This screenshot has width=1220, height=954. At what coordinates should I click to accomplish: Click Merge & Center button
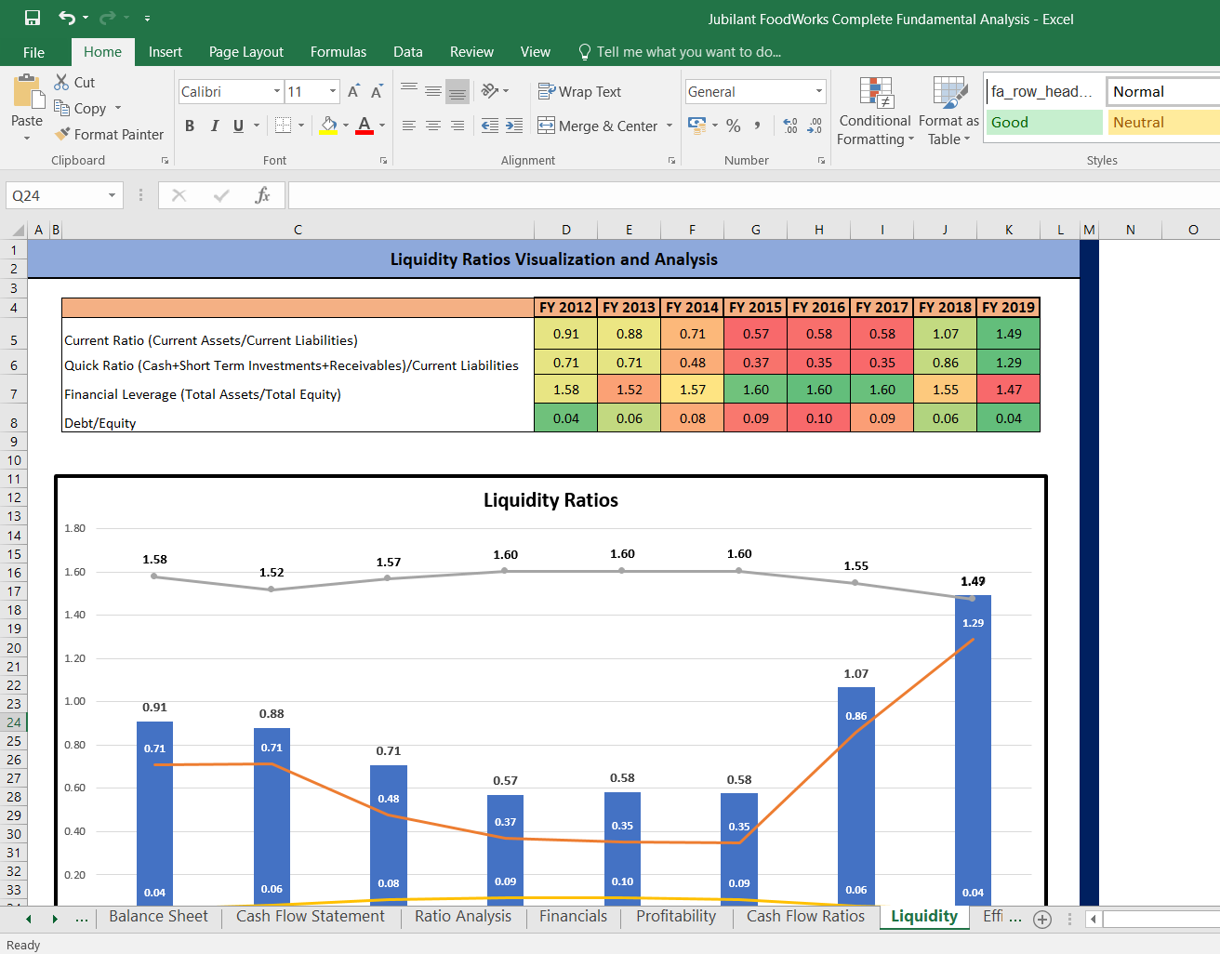click(x=598, y=126)
